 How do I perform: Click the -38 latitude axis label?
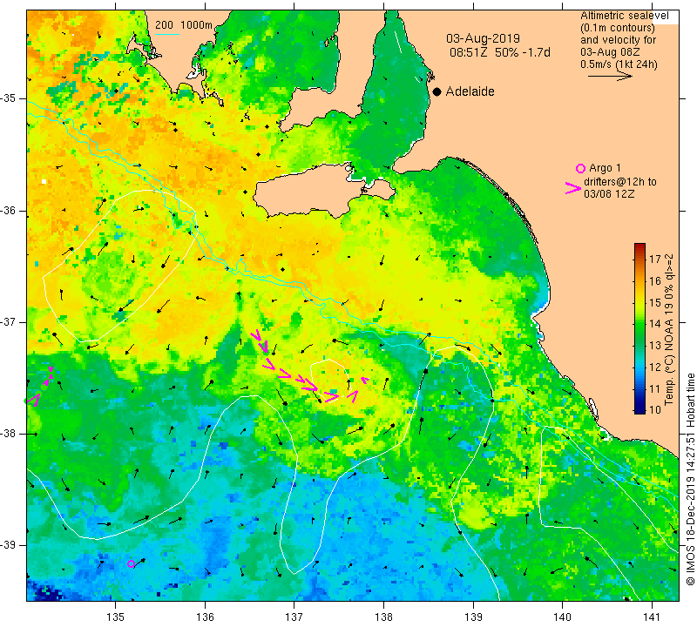(10, 434)
